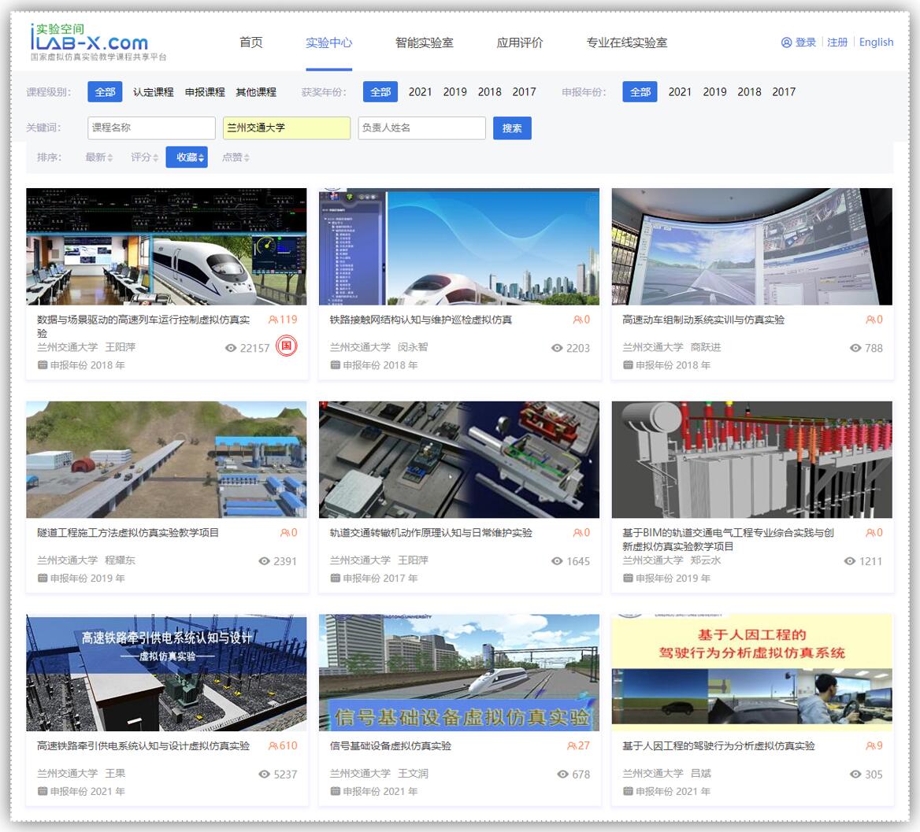Viewport: 920px width, 832px height.
Task: Switch language via English link
Action: (876, 43)
